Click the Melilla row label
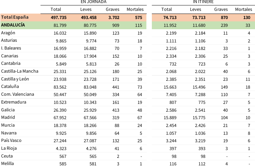The image size is (255, 166). coord(7,164)
